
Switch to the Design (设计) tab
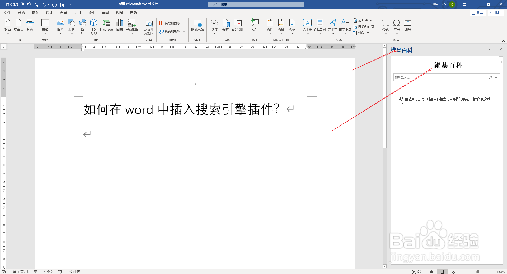coord(49,13)
